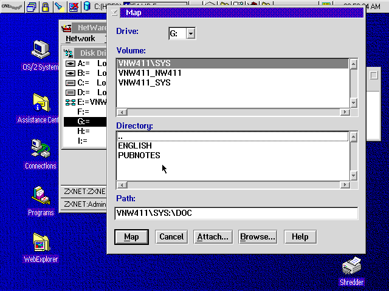Click the floppy icon for drive B:
The width and height of the screenshot is (389, 291).
71,73
